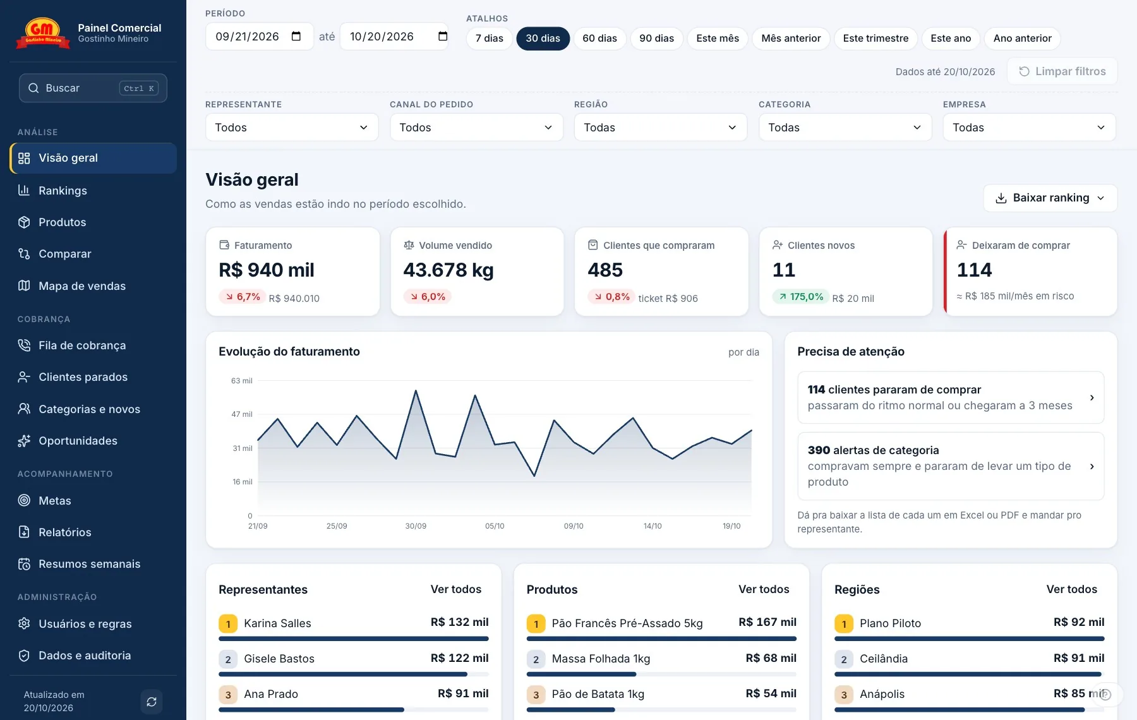Select Este trimestre shortcut
The image size is (1137, 720).
point(876,39)
